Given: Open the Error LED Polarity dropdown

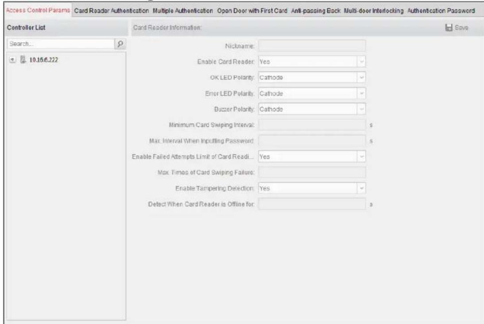Looking at the screenshot, I should (x=312, y=93).
